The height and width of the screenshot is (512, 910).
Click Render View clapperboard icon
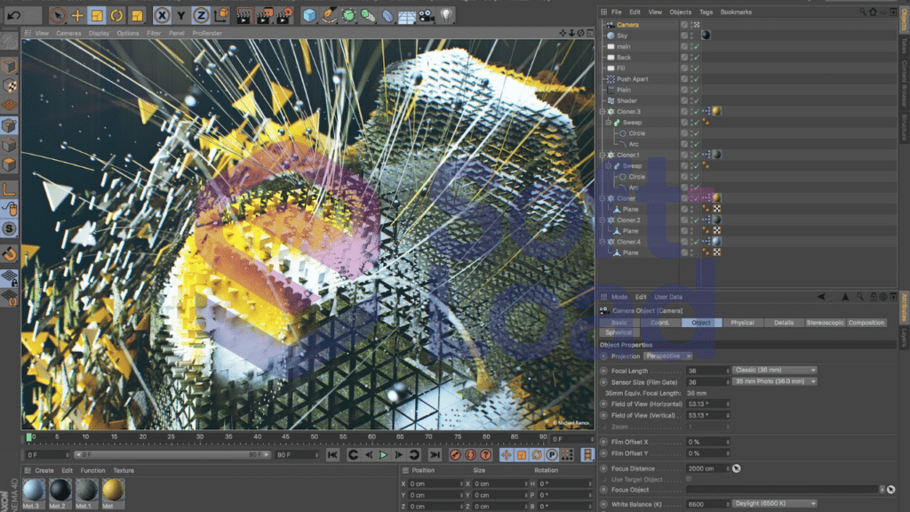(x=243, y=16)
